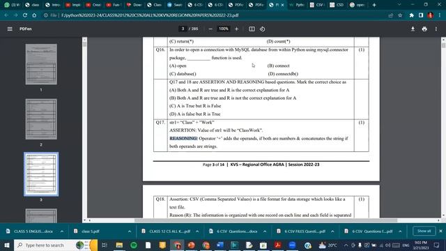Switch to the WhatsApp browser tab

12,5
